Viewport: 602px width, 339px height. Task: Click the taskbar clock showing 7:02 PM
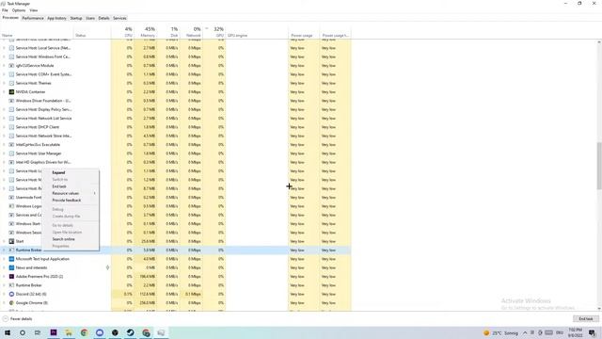point(575,332)
